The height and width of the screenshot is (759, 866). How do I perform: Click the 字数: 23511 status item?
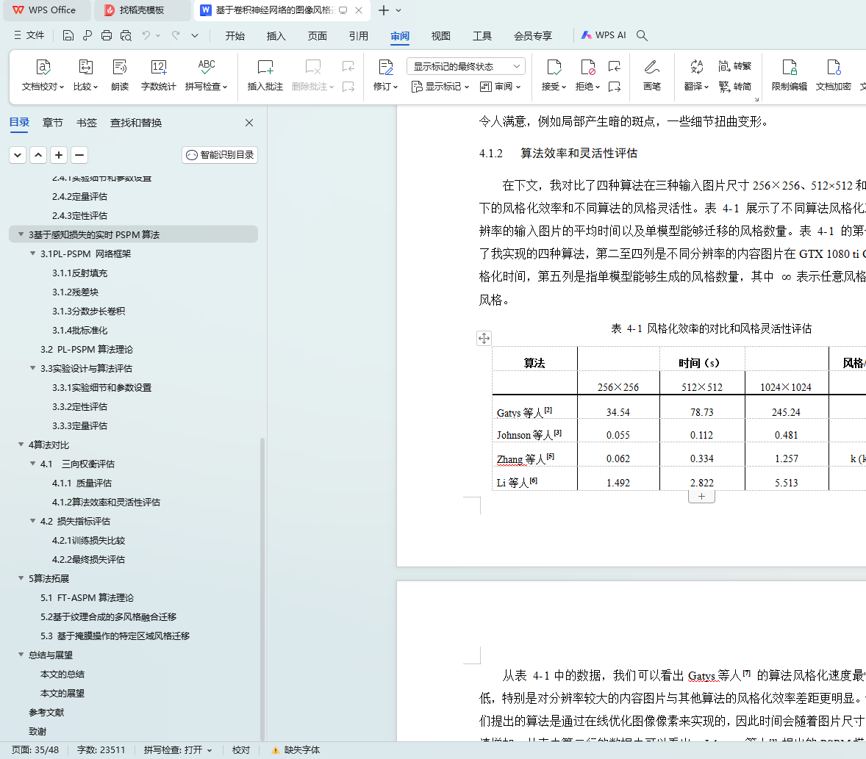point(101,750)
